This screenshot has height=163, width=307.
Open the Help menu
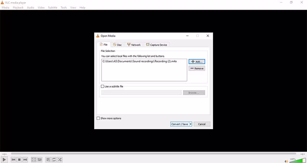82,8
